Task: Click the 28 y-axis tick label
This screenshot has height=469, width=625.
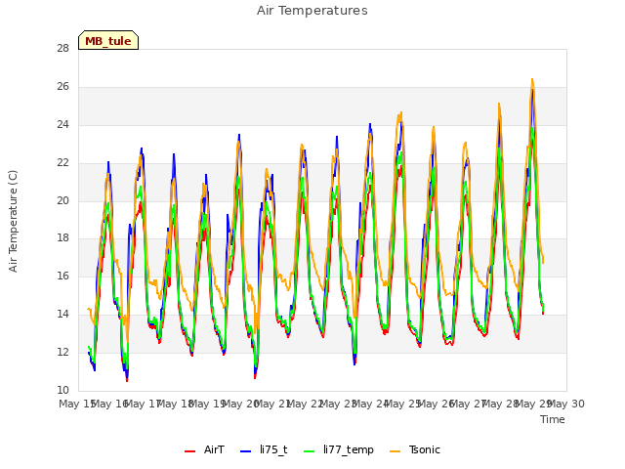Action: tap(62, 48)
